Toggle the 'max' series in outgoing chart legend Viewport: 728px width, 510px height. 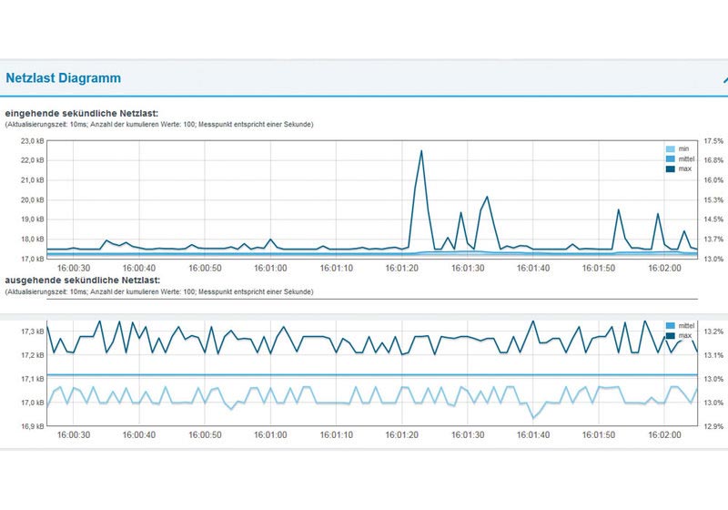[x=679, y=335]
